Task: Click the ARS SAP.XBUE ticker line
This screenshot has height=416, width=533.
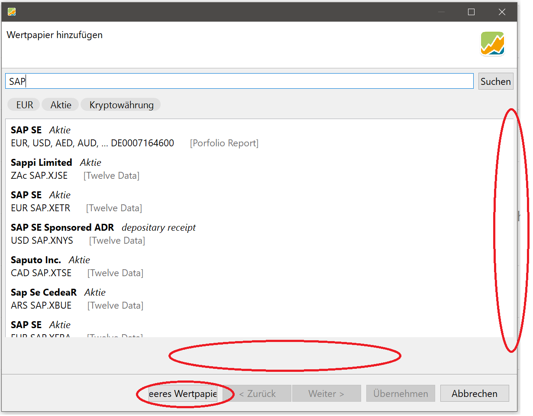Action: [41, 306]
